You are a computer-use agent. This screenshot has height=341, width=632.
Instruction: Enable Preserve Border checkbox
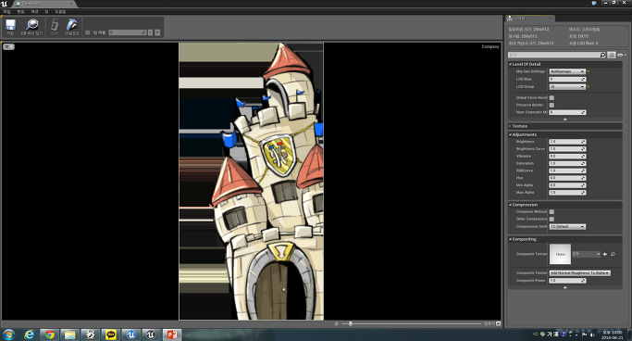[x=551, y=105]
